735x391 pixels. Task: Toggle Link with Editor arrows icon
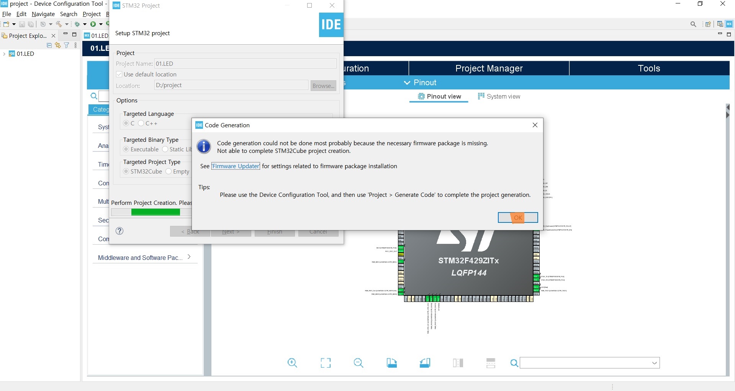[58, 45]
